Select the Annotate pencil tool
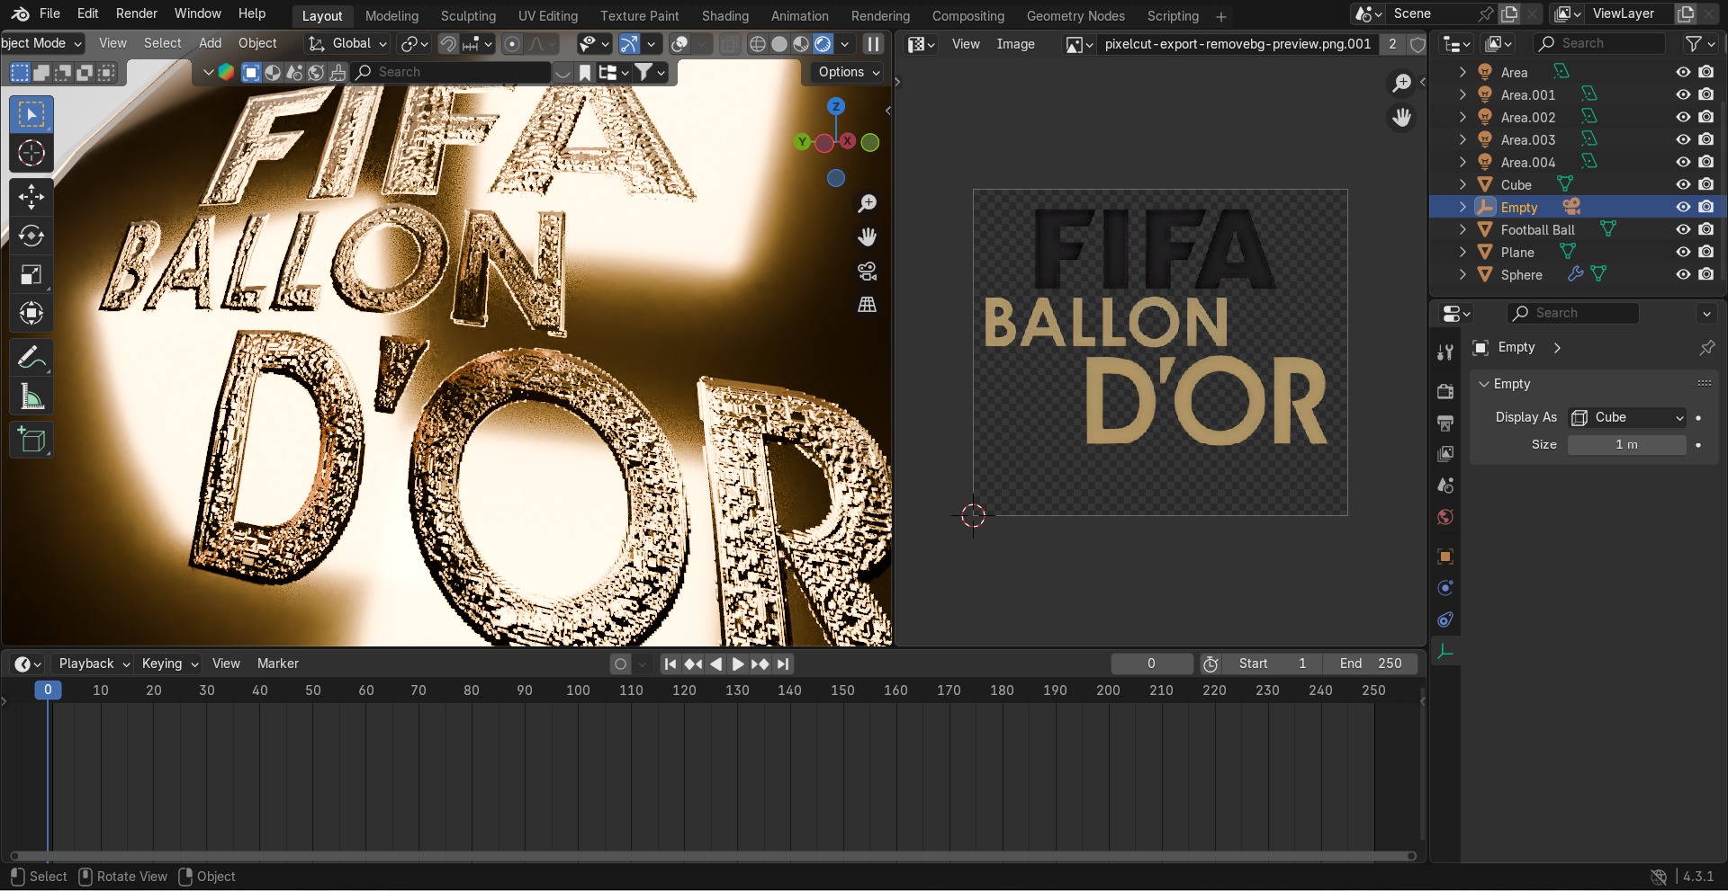 point(31,358)
